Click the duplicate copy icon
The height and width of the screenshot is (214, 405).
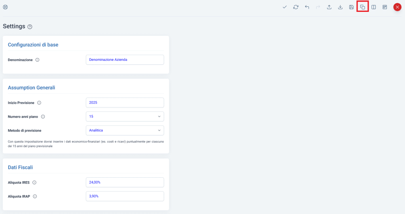(362, 7)
